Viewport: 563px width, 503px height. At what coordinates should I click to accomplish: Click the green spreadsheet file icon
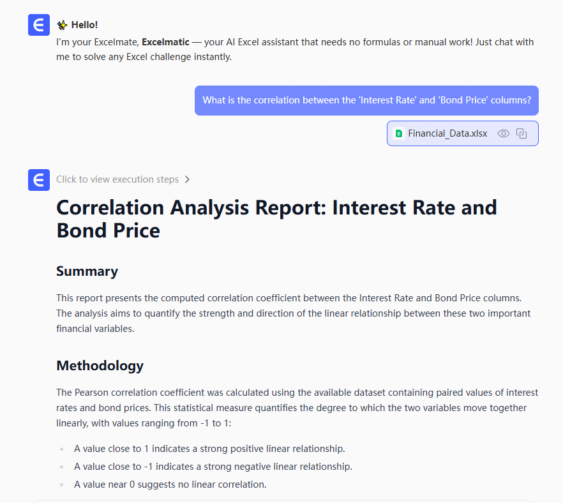tap(399, 133)
